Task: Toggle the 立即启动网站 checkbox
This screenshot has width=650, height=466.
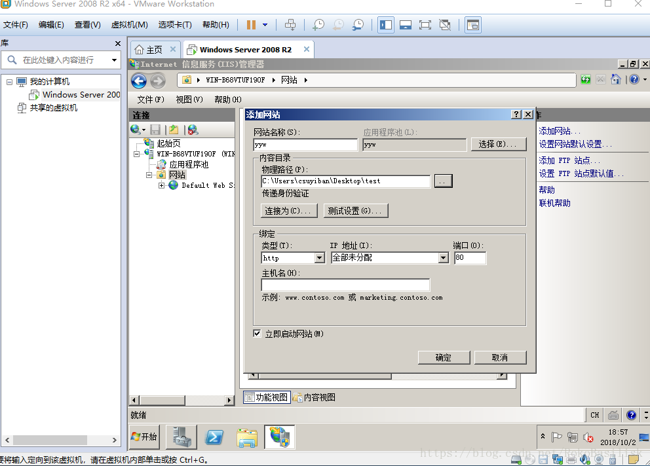Action: click(257, 333)
